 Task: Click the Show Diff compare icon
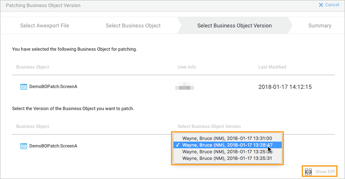pos(308,172)
